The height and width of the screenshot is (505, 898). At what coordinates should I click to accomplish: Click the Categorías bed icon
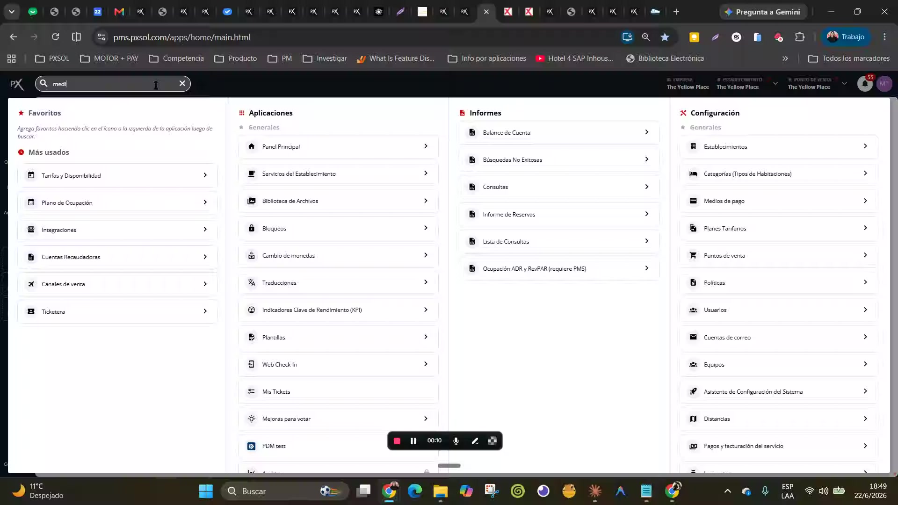click(x=693, y=174)
